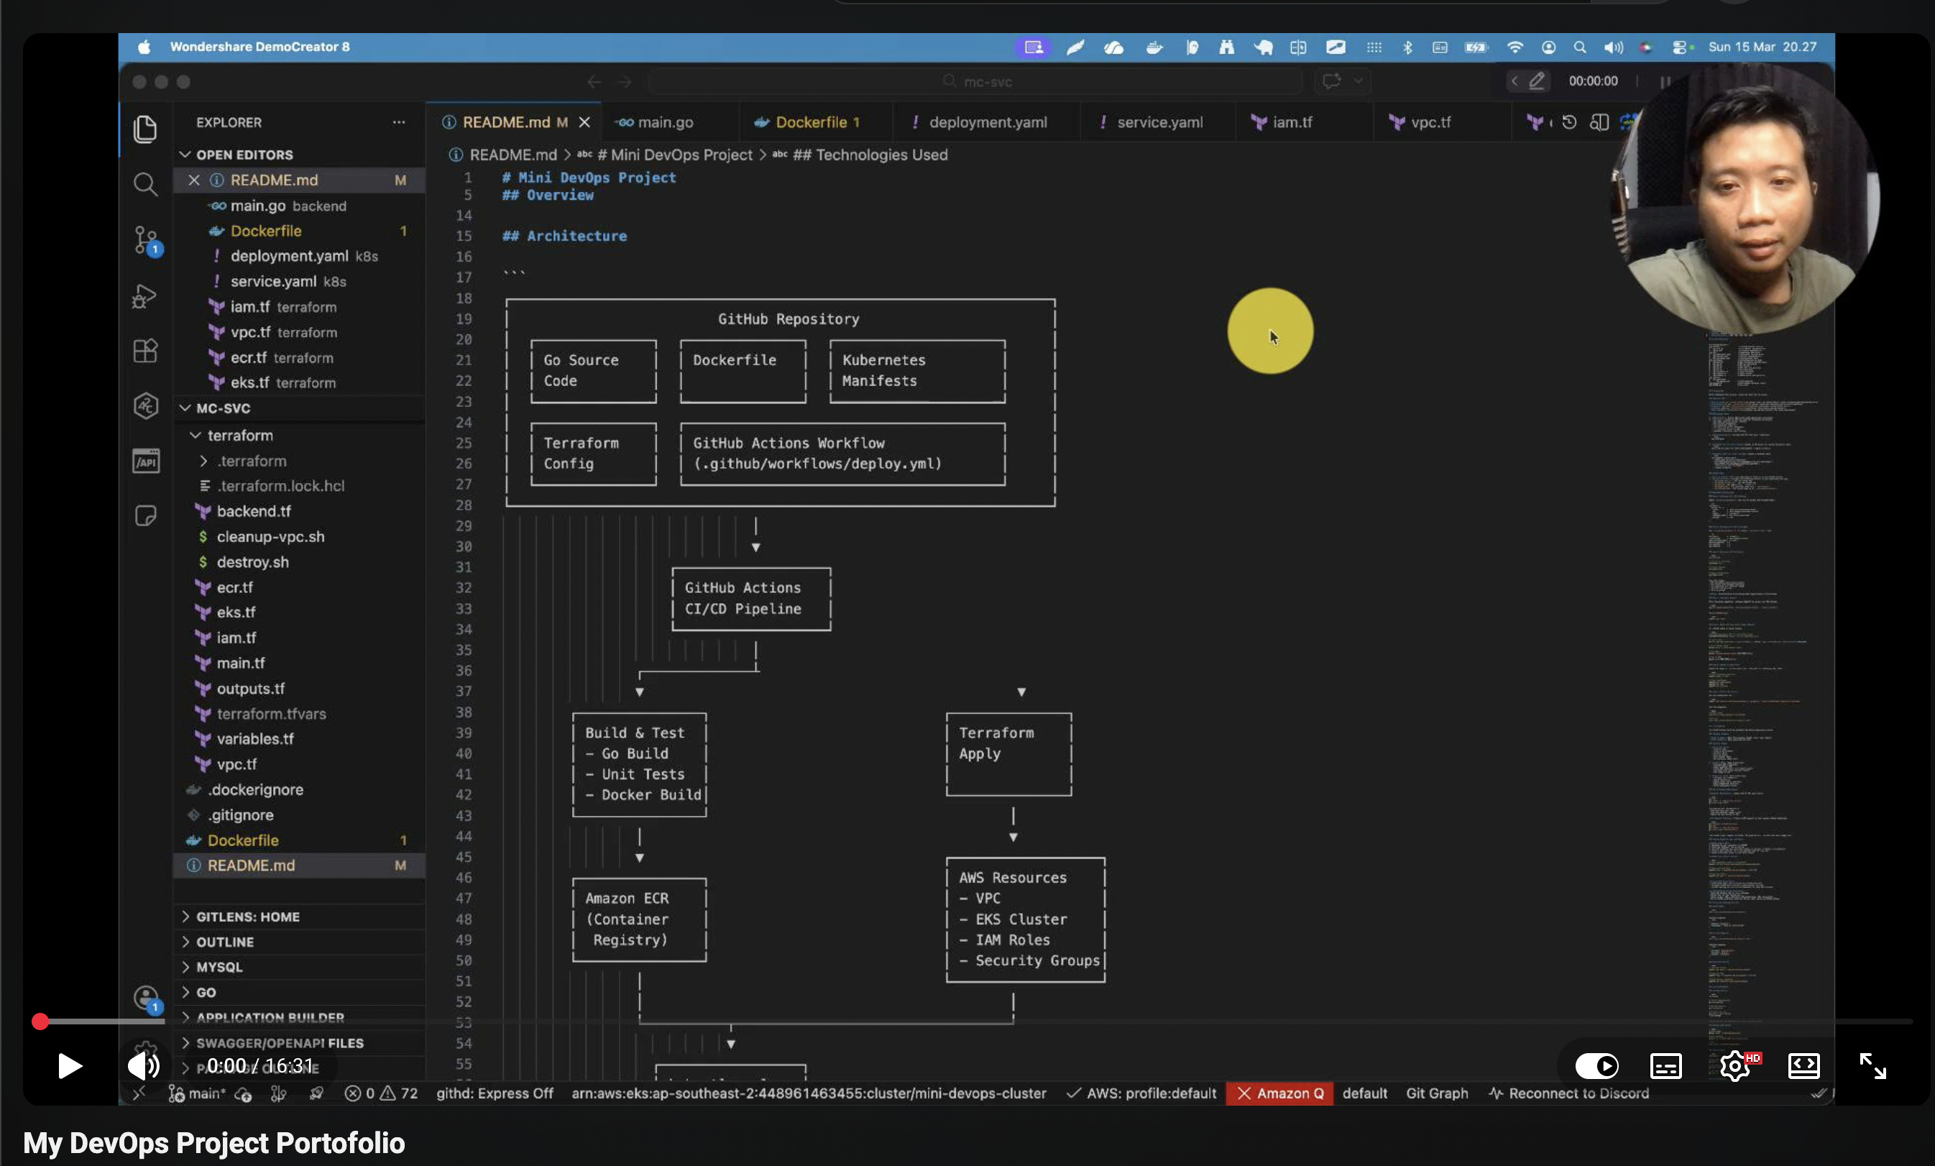Open the Search view in activity bar
Image resolution: width=1935 pixels, height=1166 pixels.
(x=145, y=185)
